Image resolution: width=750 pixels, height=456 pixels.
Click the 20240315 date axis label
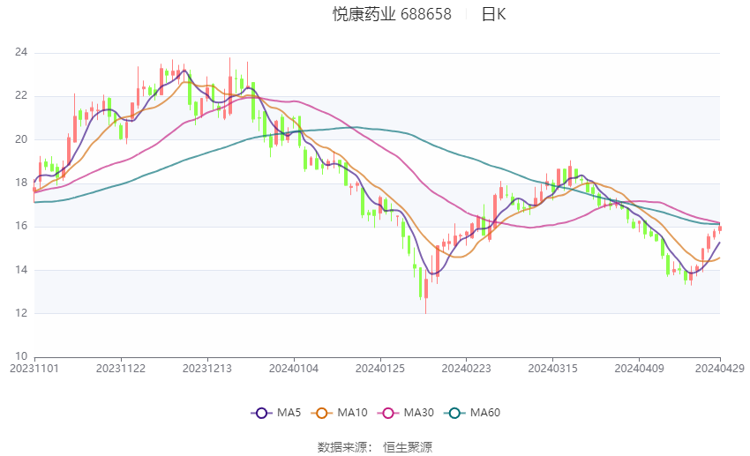click(x=552, y=367)
